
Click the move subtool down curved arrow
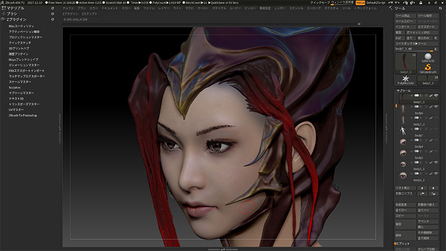click(x=433, y=194)
